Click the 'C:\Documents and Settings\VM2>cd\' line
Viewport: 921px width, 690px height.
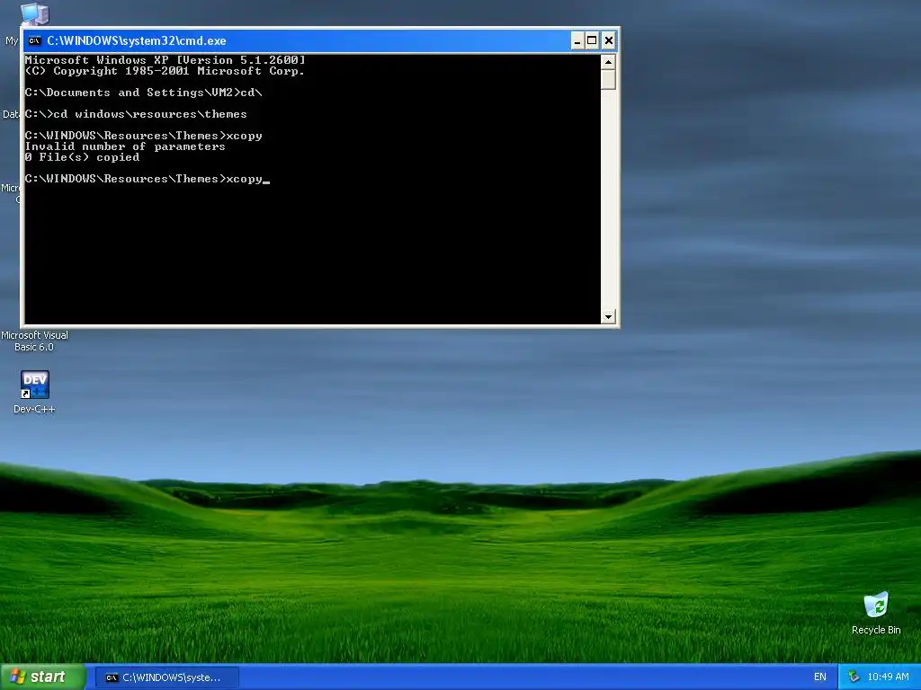143,93
